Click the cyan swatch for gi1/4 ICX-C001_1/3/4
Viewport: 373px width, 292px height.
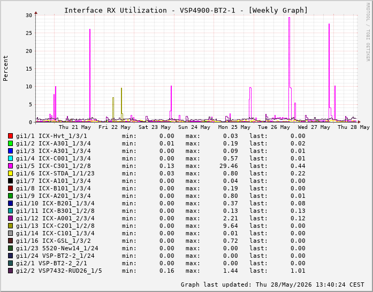coord(10,158)
